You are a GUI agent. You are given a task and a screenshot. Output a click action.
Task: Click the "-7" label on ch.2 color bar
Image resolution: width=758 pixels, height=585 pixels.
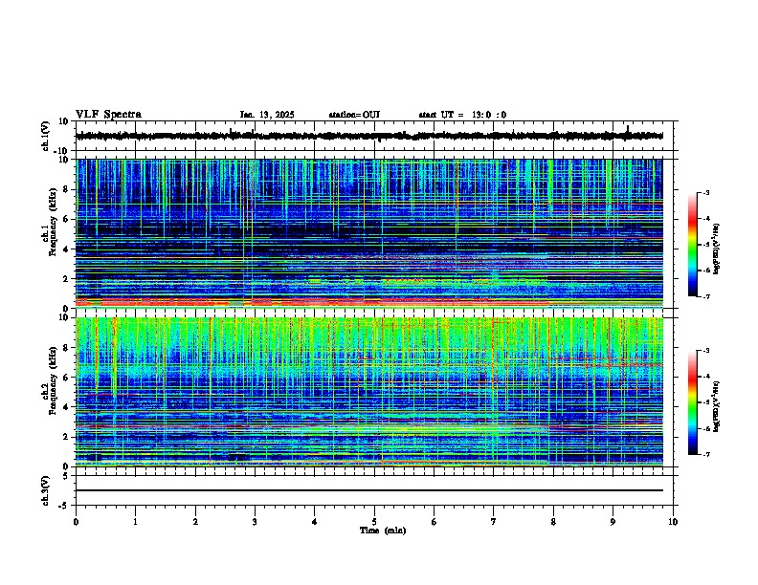pyautogui.click(x=705, y=455)
